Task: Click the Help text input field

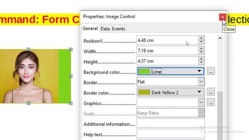Action: [171, 133]
